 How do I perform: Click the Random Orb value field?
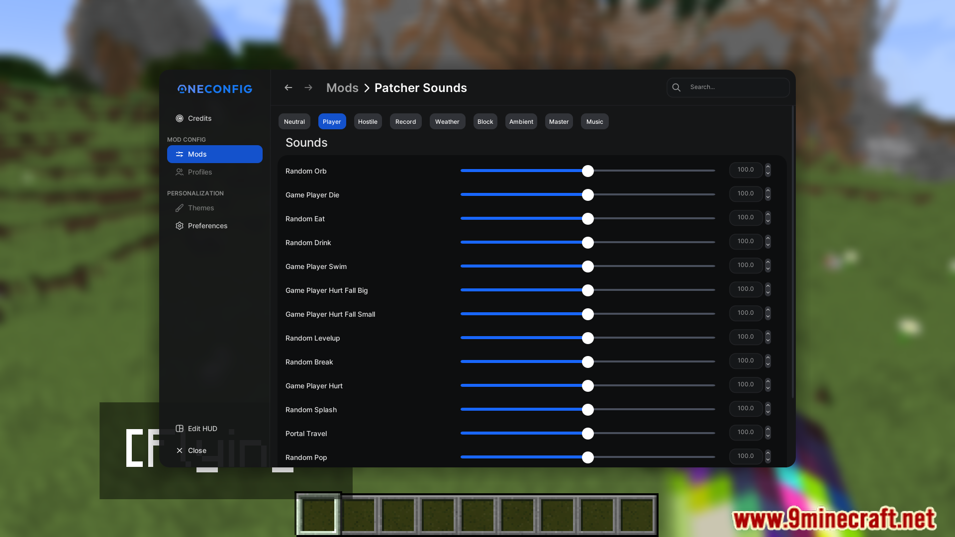click(x=746, y=170)
